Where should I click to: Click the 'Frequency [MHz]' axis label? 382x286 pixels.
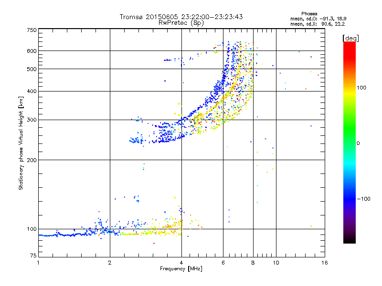tap(181, 269)
